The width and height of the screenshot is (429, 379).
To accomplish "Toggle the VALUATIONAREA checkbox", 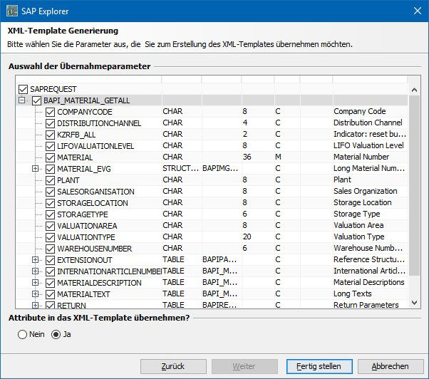I will coord(50,226).
